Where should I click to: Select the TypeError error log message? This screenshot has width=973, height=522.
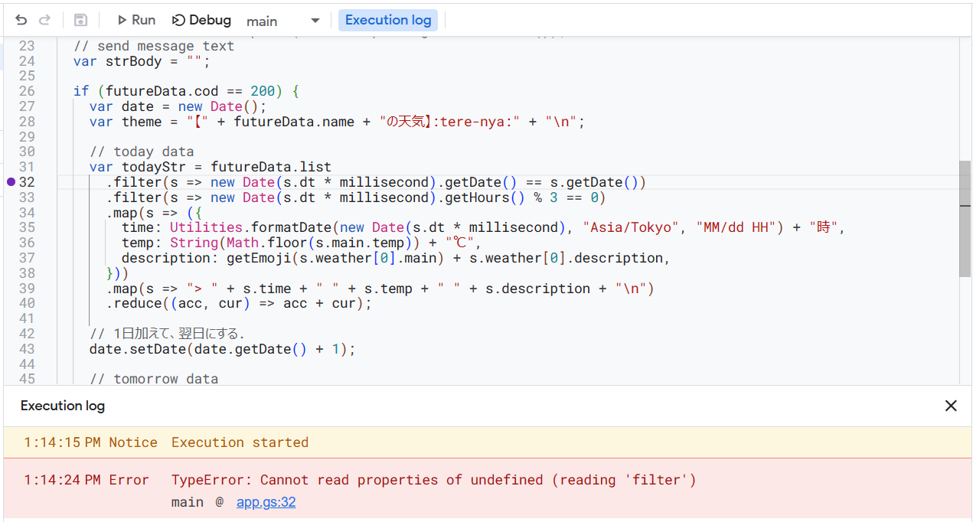433,480
